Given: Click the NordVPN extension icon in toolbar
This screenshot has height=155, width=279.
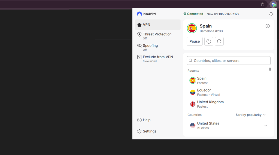Looking at the screenshot, I should pyautogui.click(x=274, y=4).
